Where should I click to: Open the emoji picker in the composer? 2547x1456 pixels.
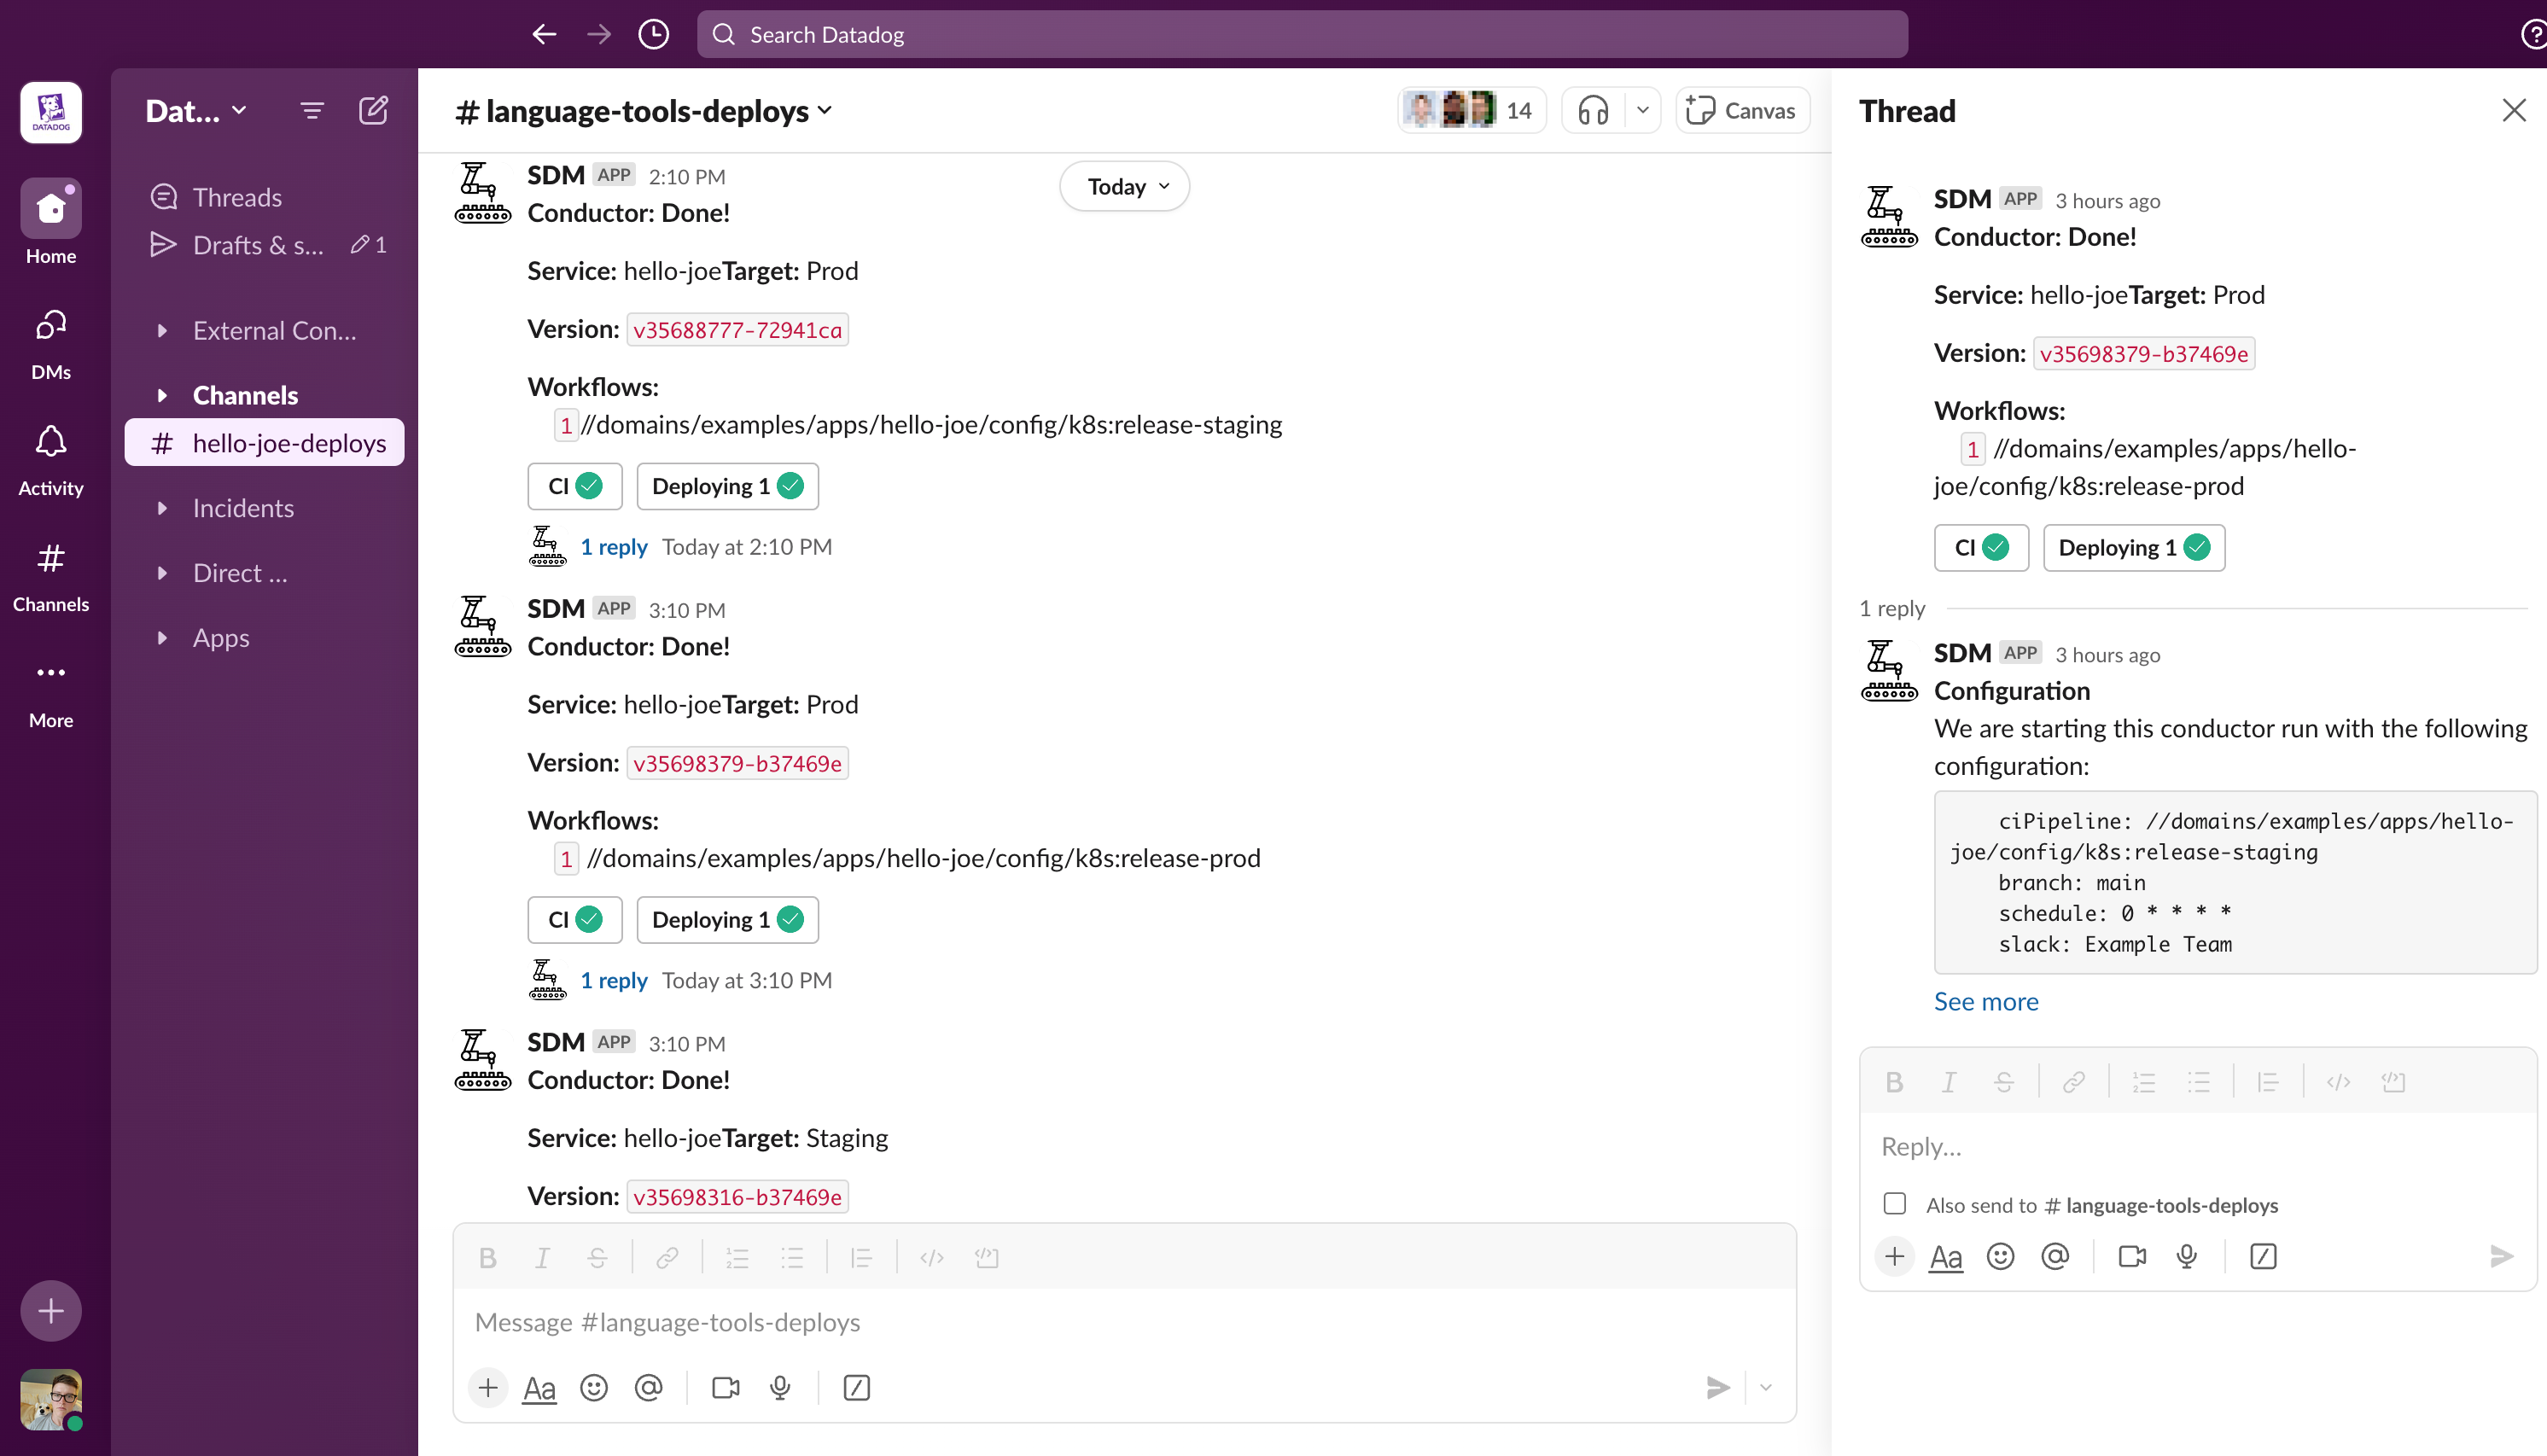tap(594, 1388)
